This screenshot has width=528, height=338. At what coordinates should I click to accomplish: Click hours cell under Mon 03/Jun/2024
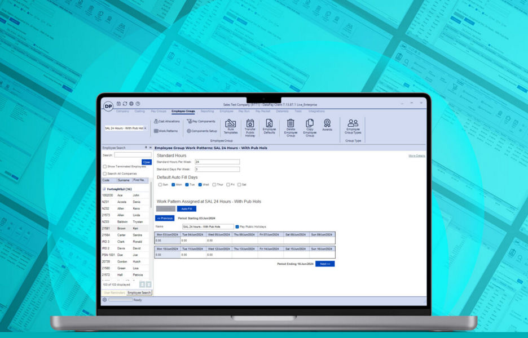[168, 241]
